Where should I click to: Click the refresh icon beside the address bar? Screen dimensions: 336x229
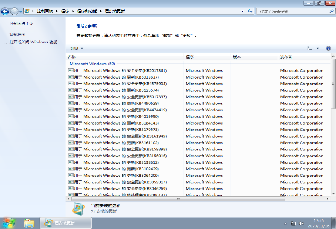(x=250, y=11)
